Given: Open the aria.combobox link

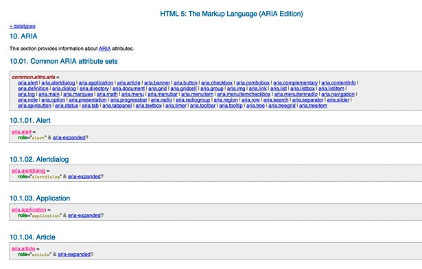Looking at the screenshot, I should point(253,82).
